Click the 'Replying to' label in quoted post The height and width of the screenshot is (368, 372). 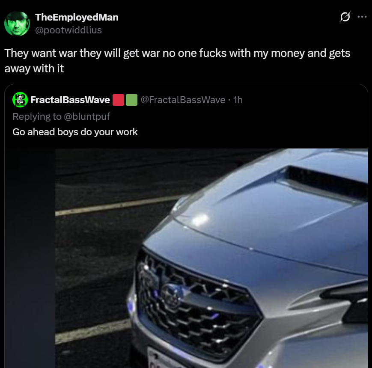(x=37, y=116)
